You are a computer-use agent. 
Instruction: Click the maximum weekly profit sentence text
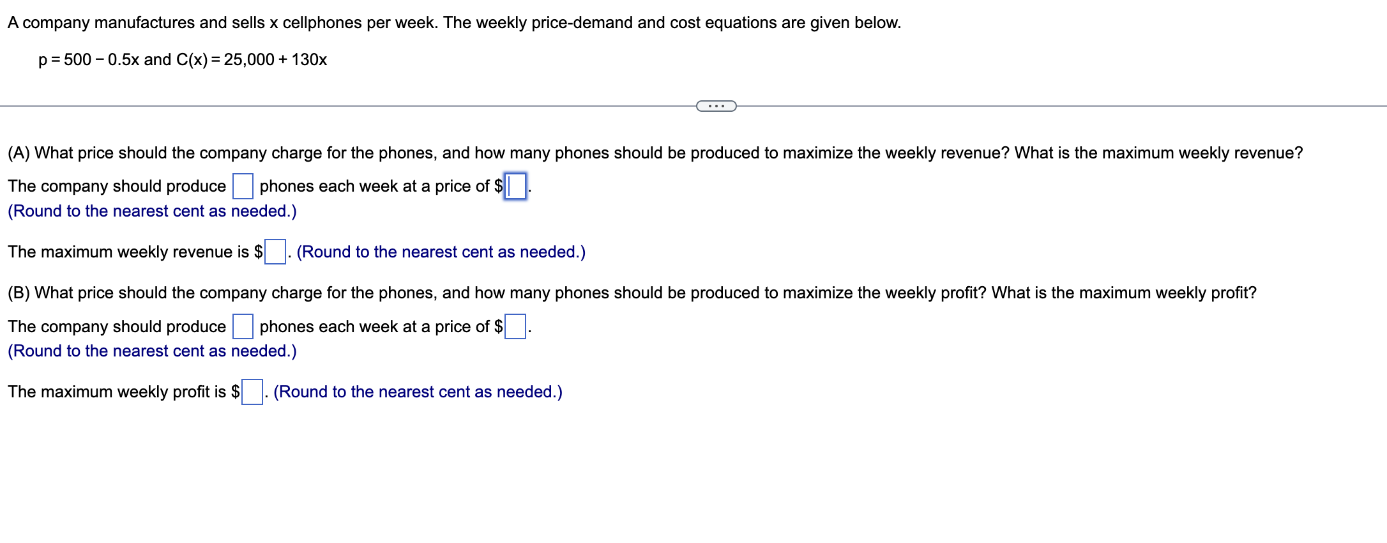click(x=120, y=392)
